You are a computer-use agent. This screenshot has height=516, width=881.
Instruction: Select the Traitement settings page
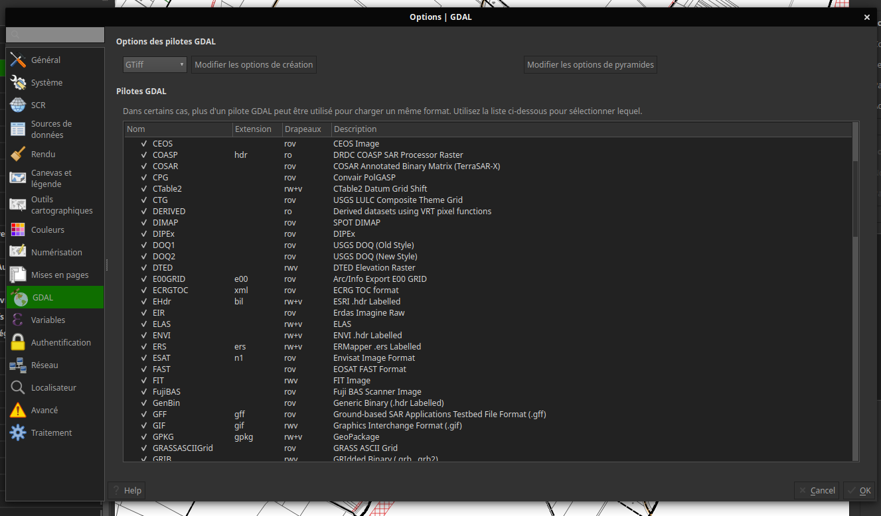coord(55,432)
